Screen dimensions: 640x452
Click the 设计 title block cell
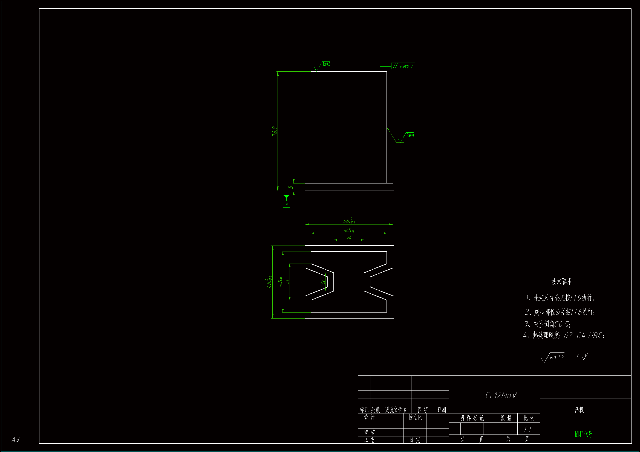369,418
